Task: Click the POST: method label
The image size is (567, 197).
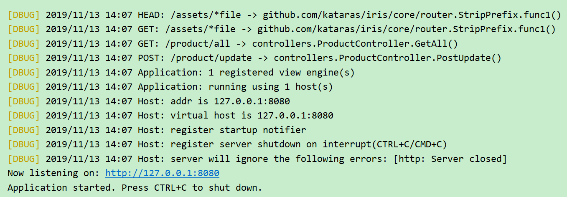Action: tap(151, 58)
